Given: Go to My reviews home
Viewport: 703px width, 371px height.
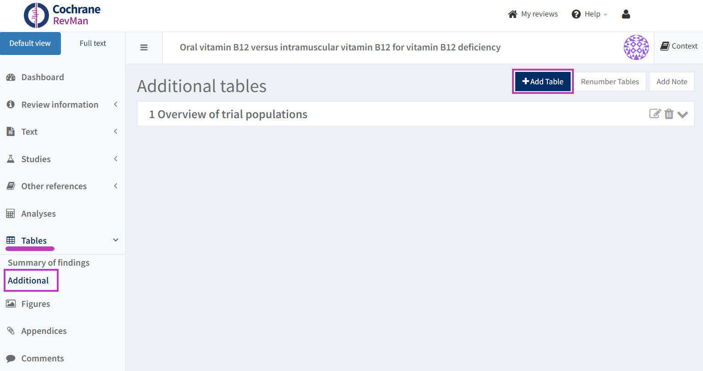Looking at the screenshot, I should (533, 14).
